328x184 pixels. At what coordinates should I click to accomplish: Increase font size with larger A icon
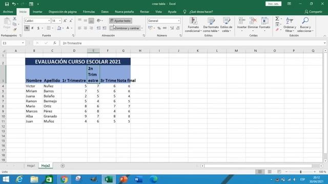point(65,20)
